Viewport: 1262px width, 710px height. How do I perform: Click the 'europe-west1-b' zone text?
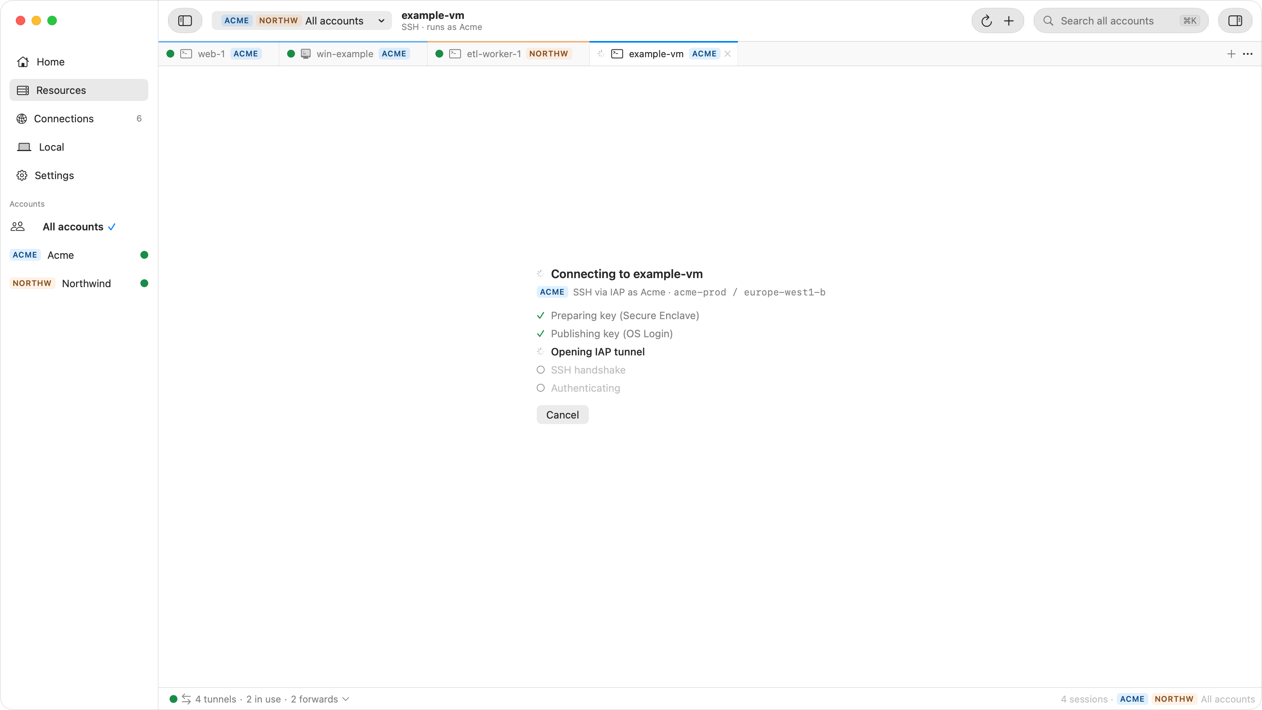(784, 293)
